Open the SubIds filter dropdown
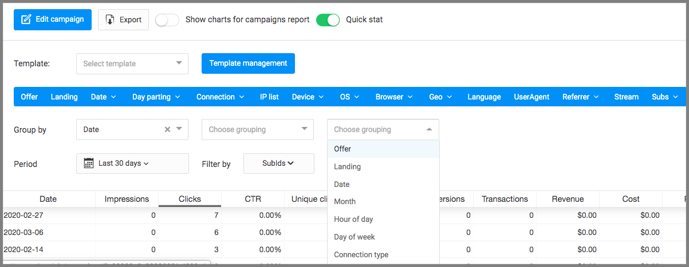This screenshot has height=267, width=689. click(x=278, y=164)
